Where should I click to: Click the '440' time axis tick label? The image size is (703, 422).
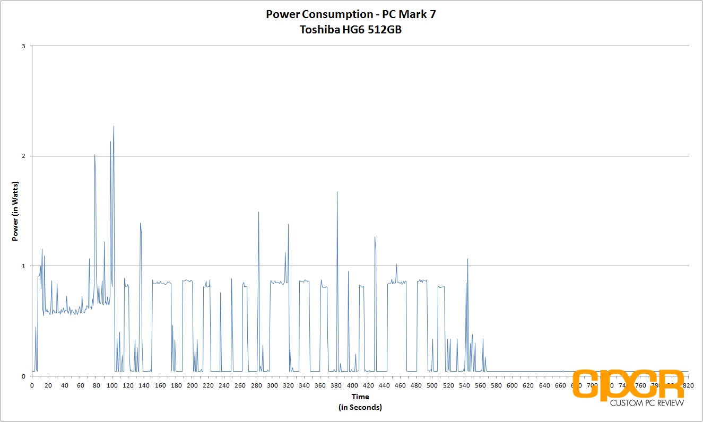384,385
